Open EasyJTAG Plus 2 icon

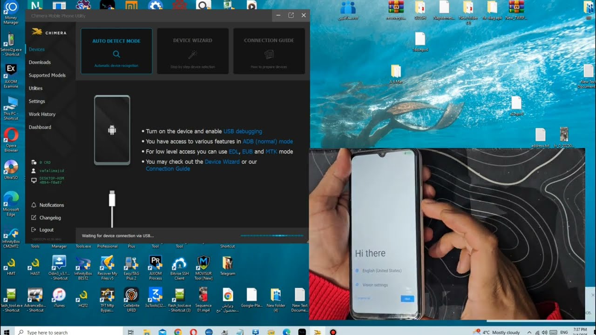tap(132, 268)
